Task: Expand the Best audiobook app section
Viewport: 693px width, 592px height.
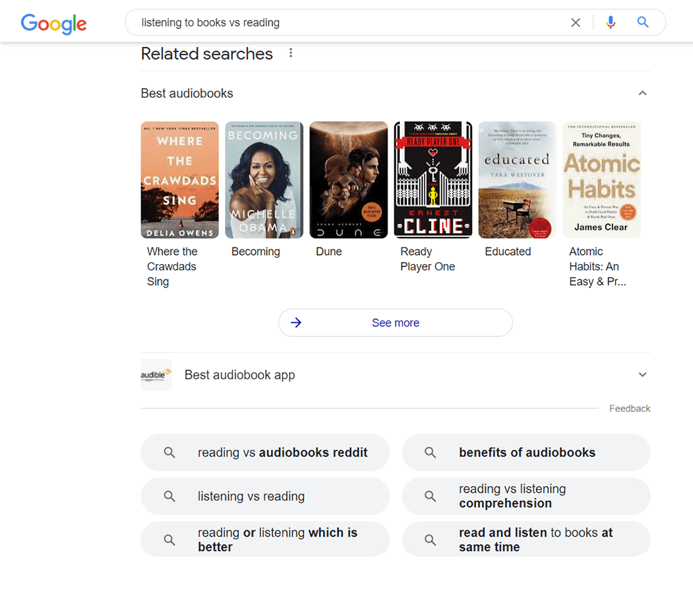Action: pyautogui.click(x=642, y=374)
